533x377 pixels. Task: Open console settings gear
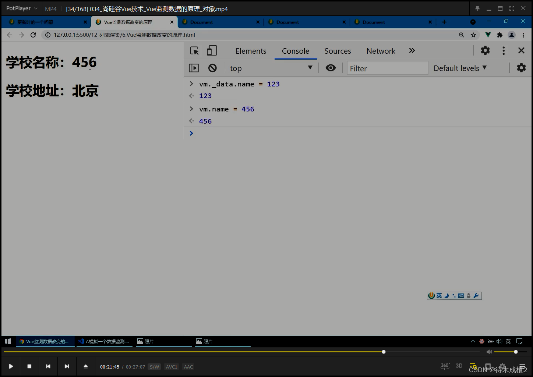coord(521,68)
